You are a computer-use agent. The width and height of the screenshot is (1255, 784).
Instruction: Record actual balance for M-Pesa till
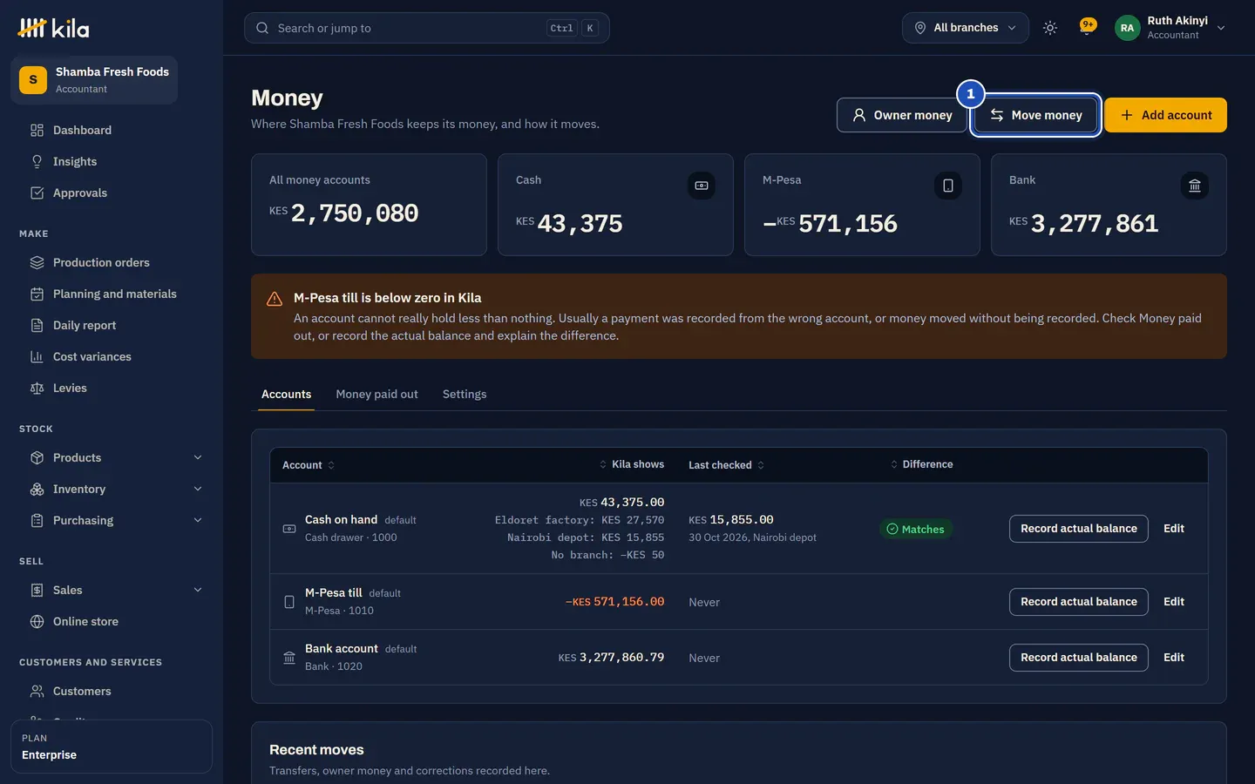tap(1078, 602)
